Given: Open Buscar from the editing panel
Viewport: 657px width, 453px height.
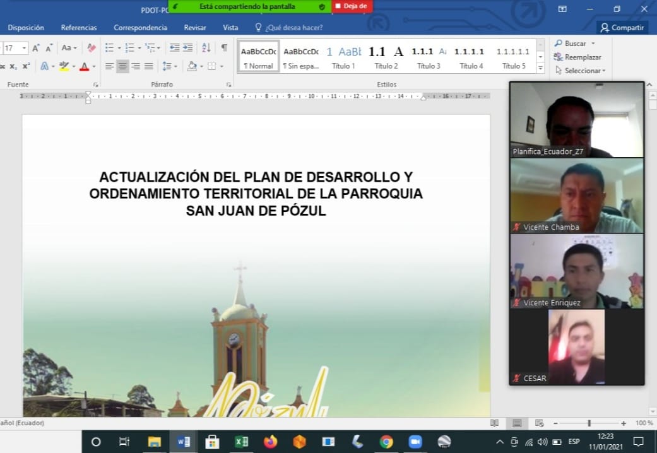Looking at the screenshot, I should pos(574,43).
